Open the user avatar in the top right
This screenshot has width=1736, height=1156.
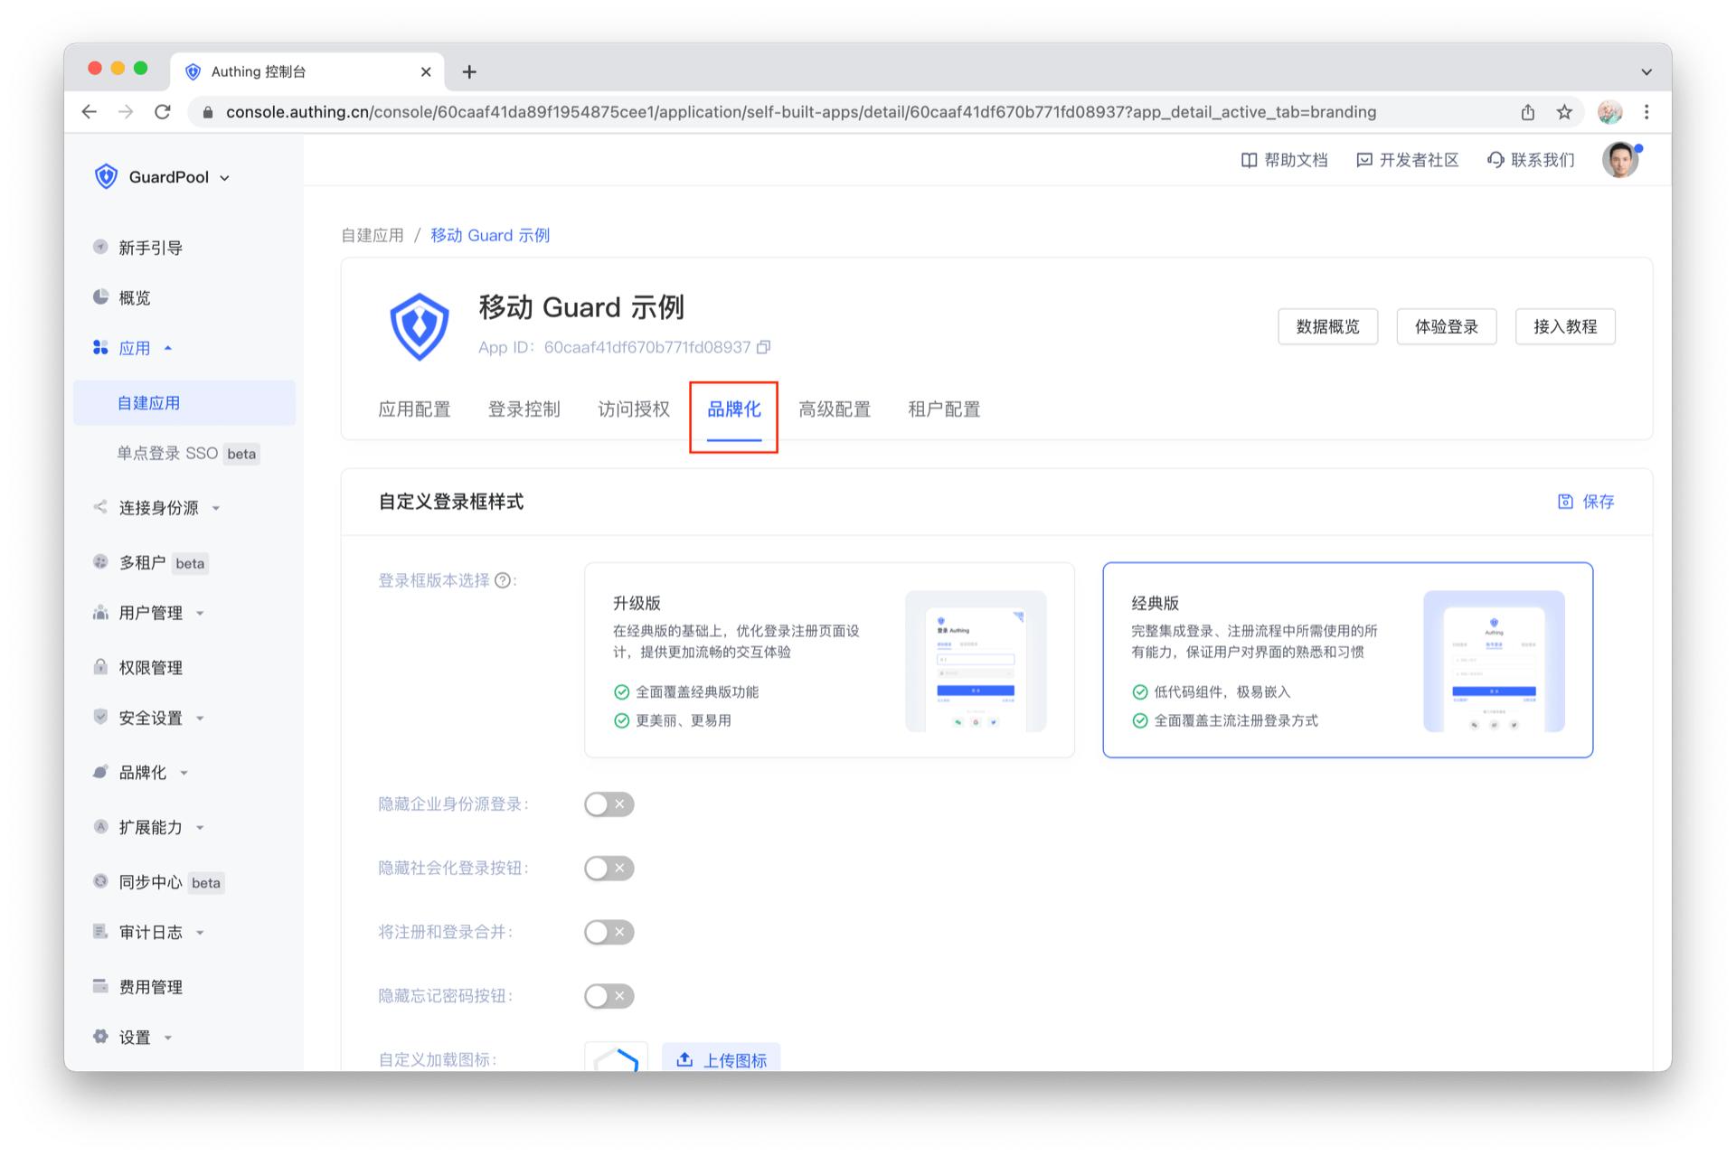(x=1619, y=160)
